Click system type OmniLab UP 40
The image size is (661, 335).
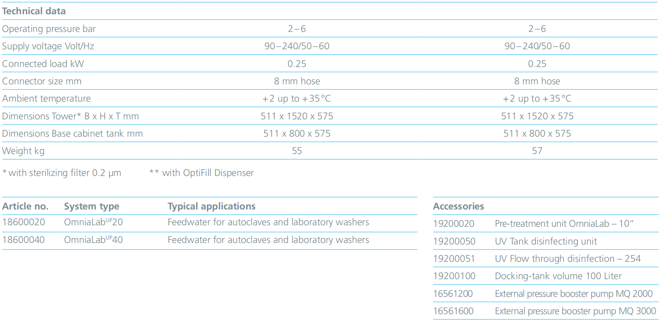click(94, 240)
